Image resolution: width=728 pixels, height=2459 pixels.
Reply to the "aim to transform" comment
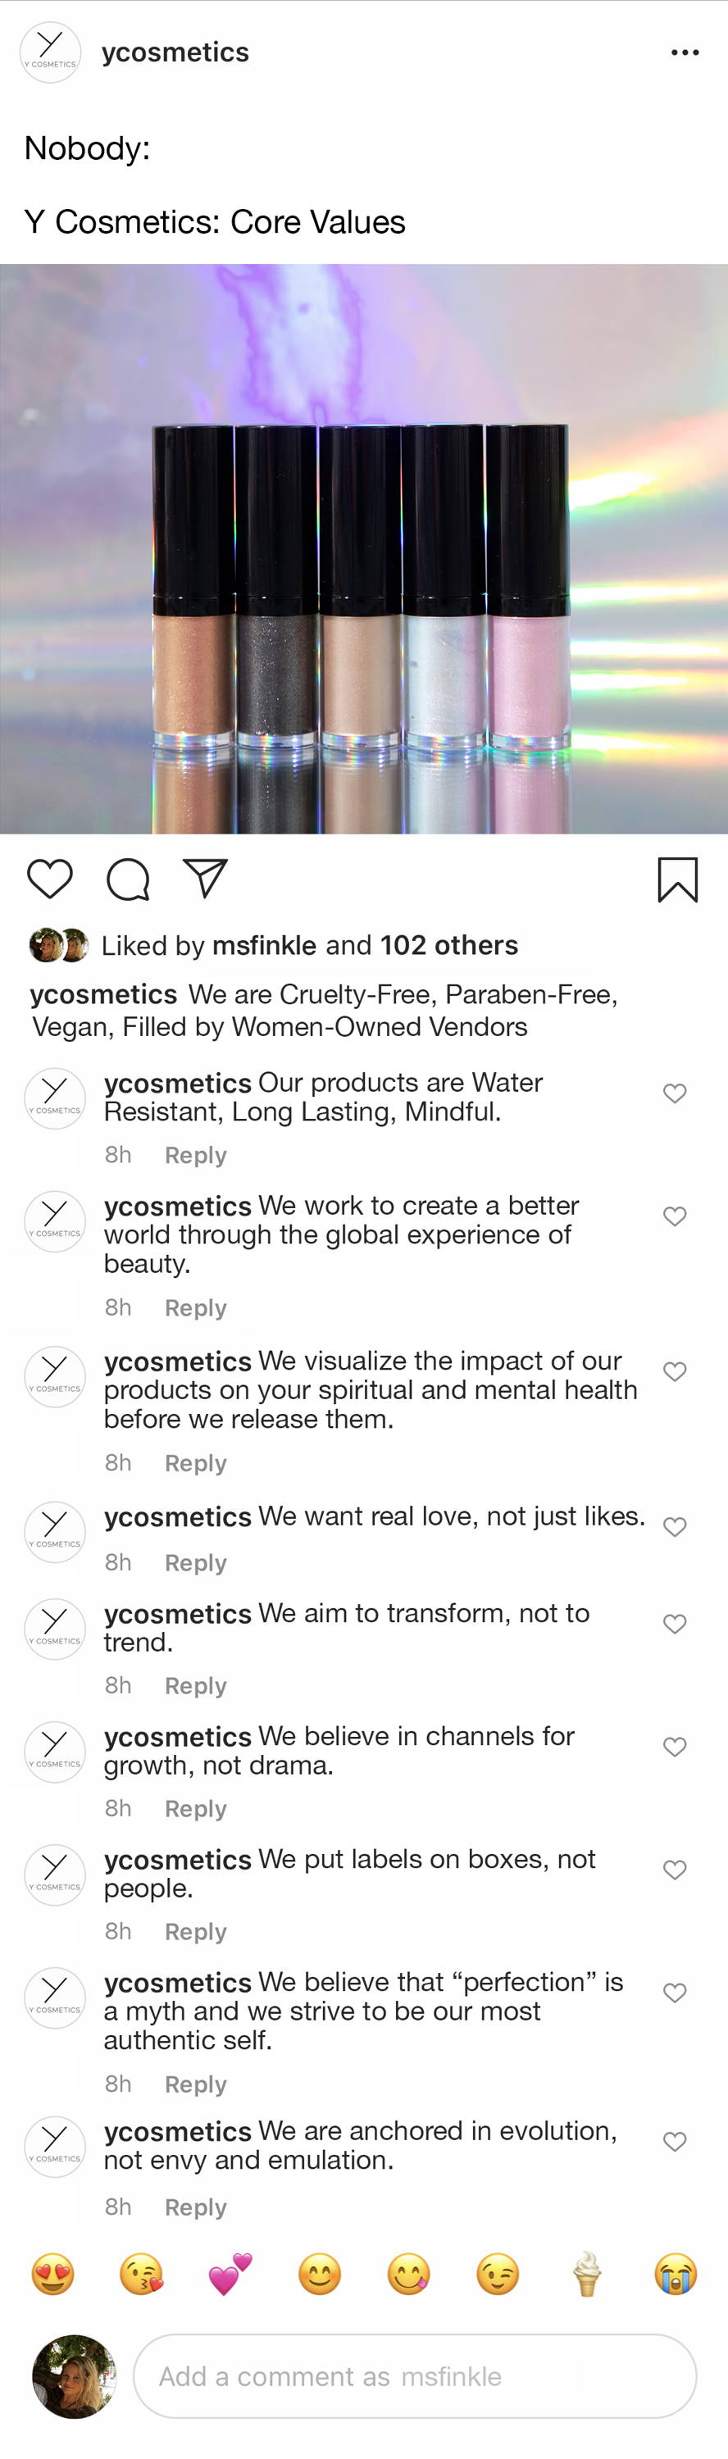(195, 1686)
